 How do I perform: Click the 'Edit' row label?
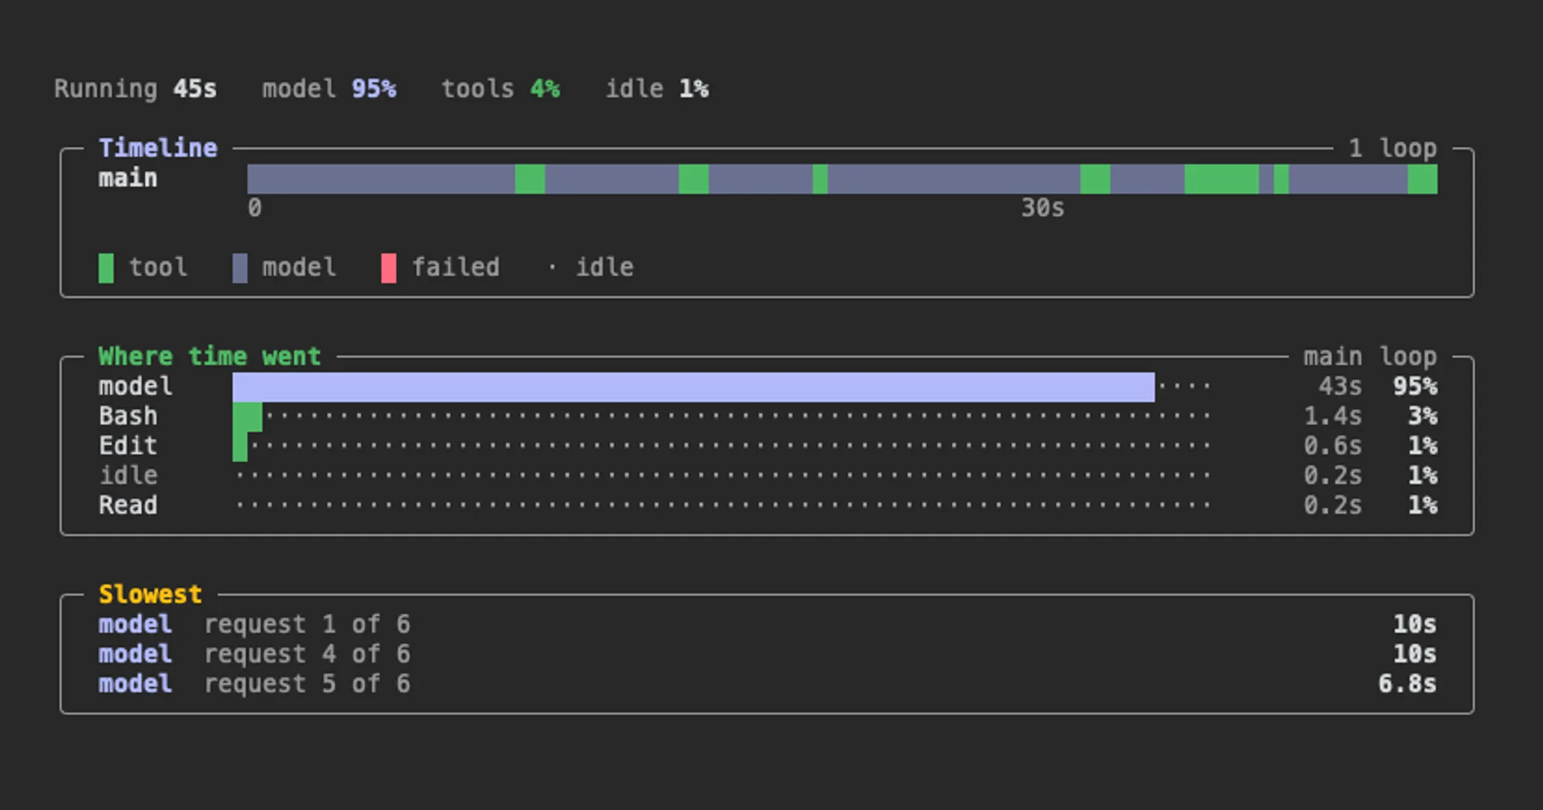(x=128, y=446)
